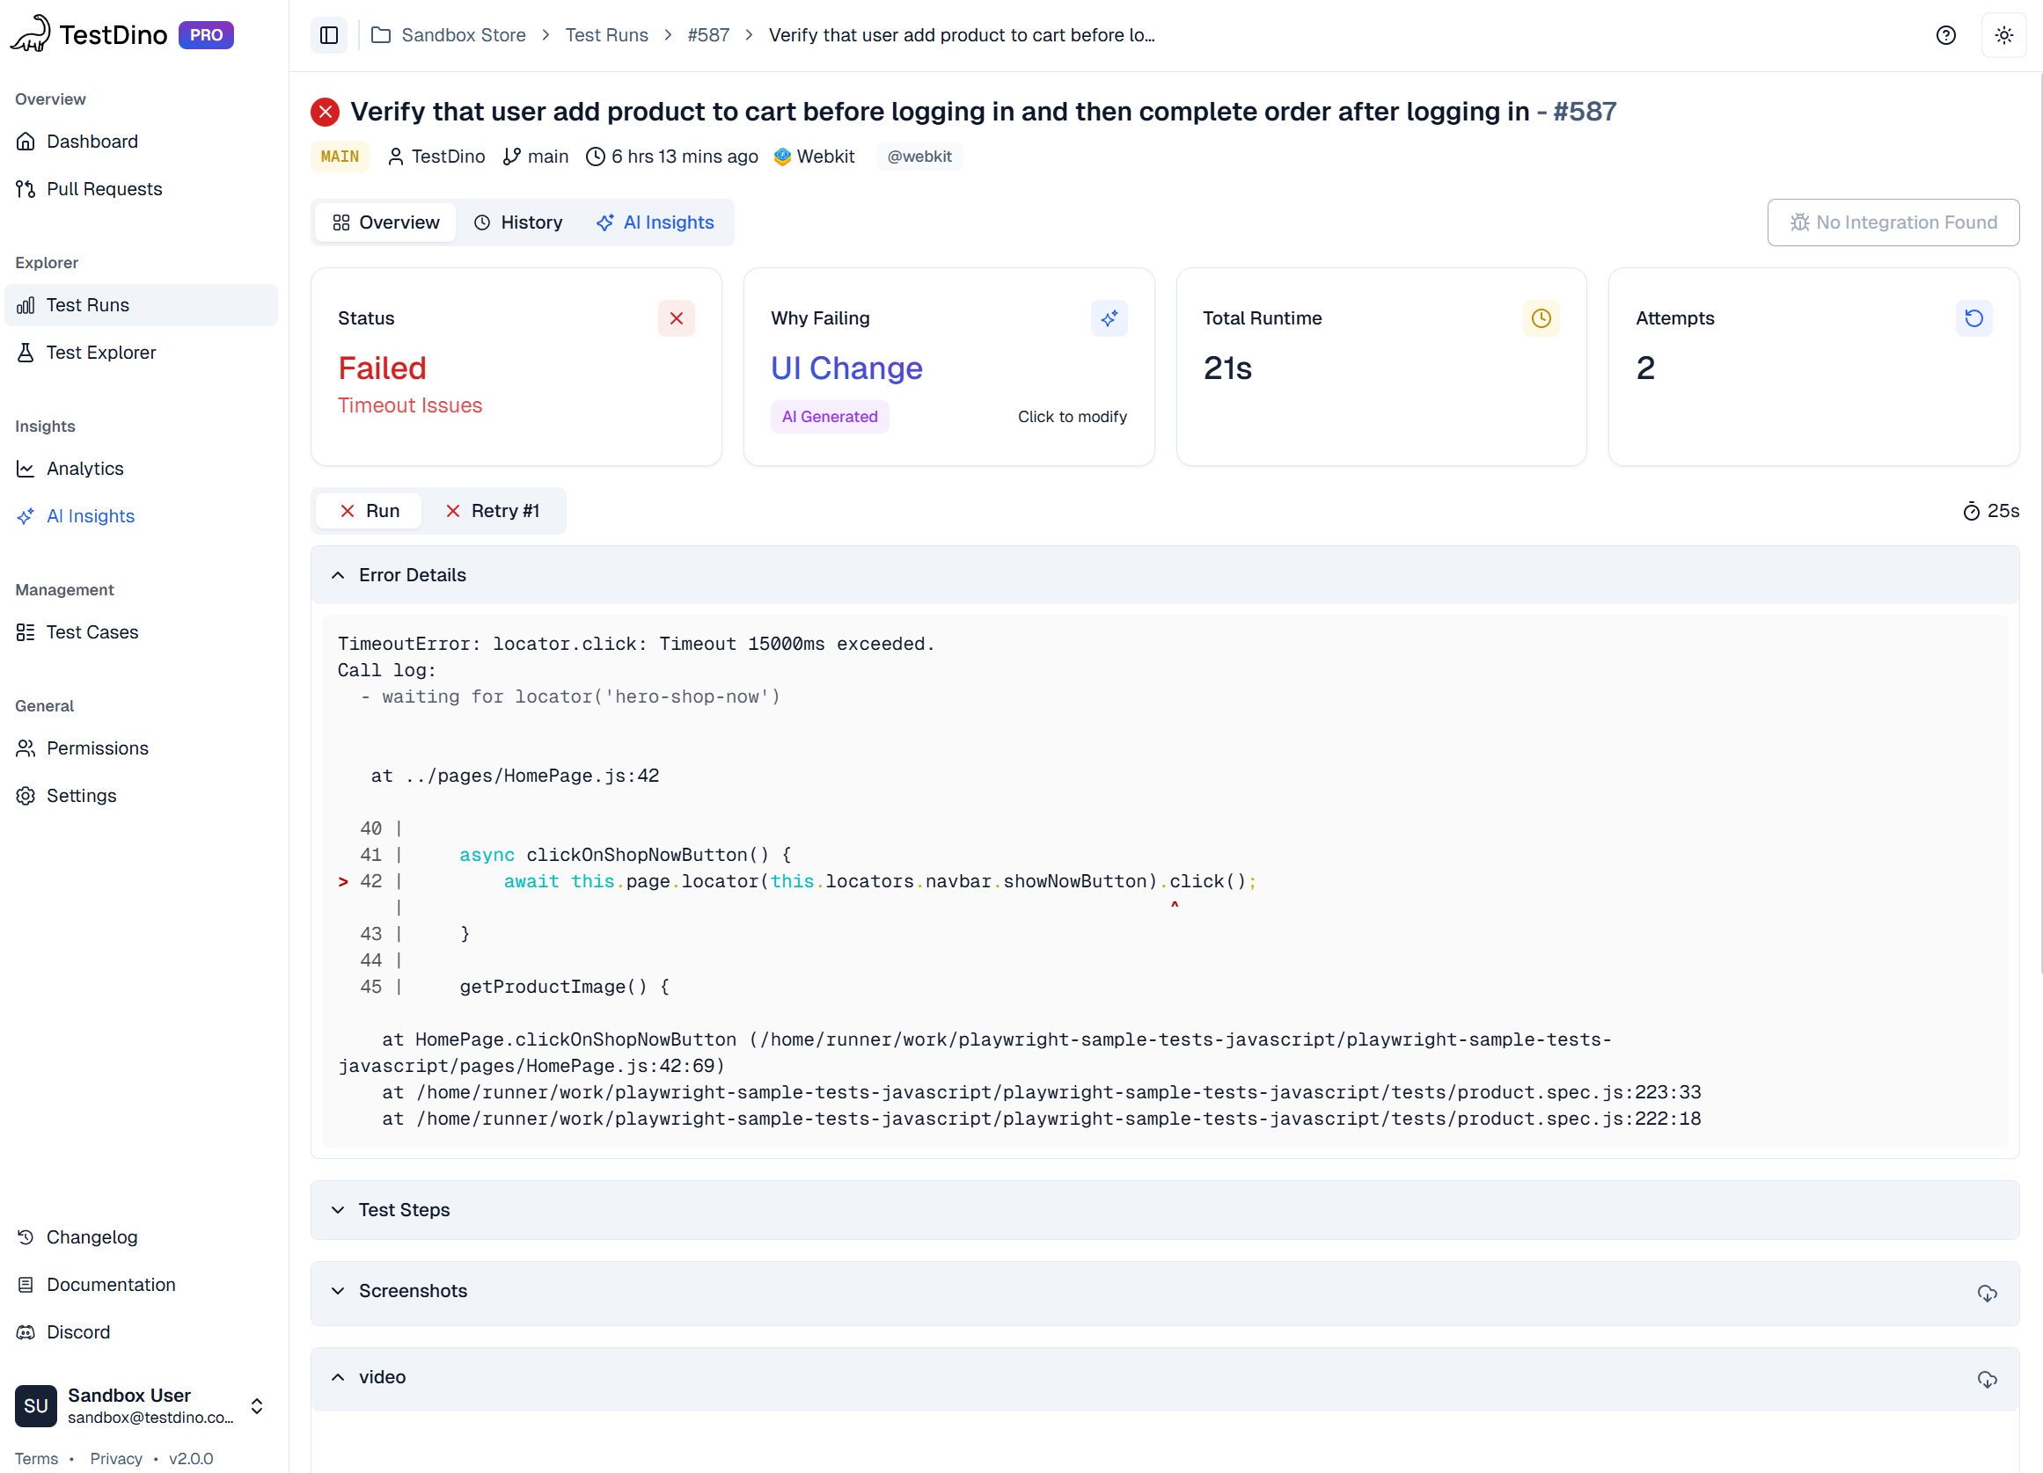The image size is (2043, 1473).
Task: Open Test Runs breadcrumb link
Action: [x=606, y=35]
